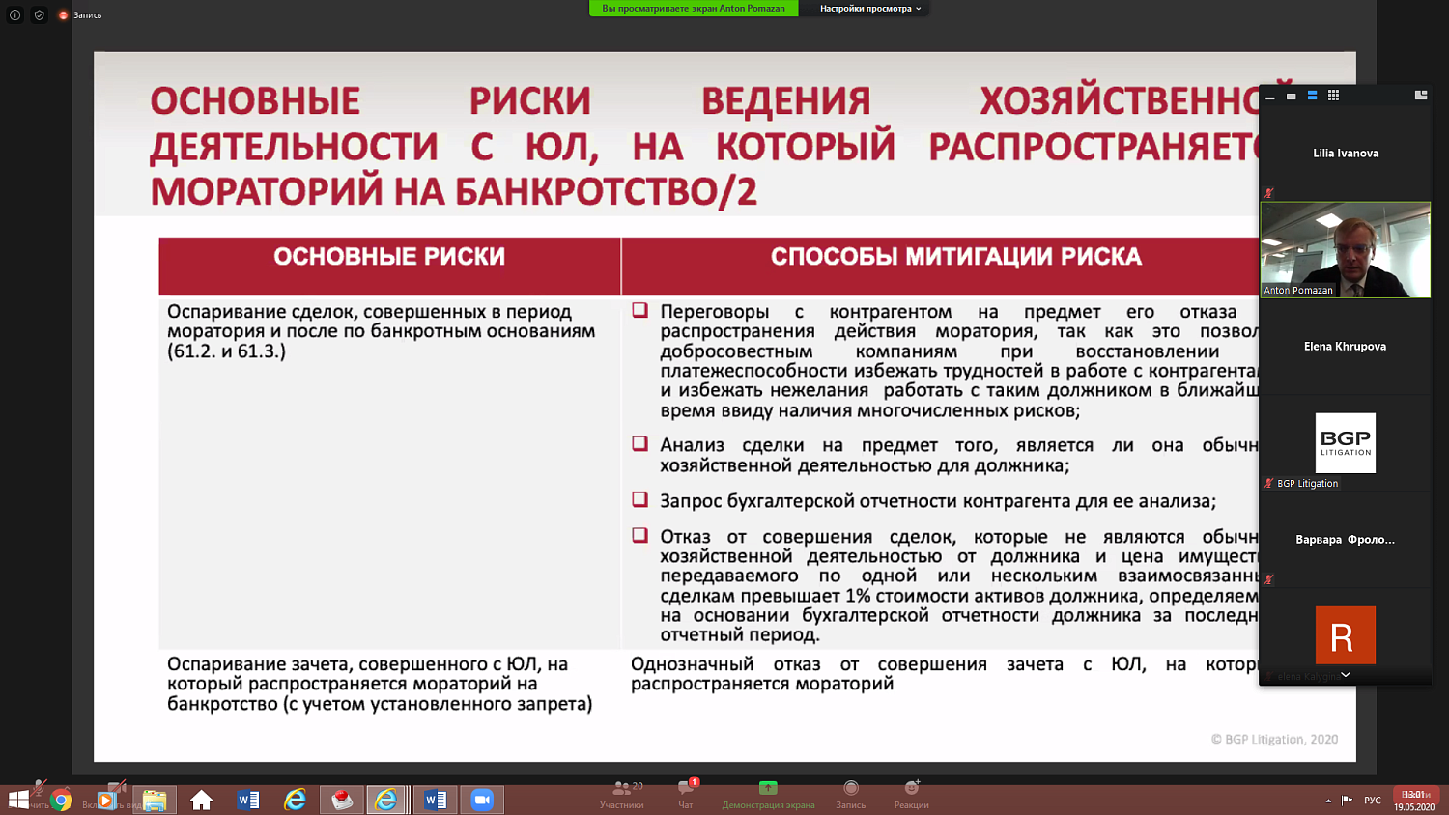Screen dimensions: 1449x815
Task: Click the СПОСОБЫ МИТИГАЦИИ РИСКА table header
Action: pyautogui.click(x=956, y=257)
